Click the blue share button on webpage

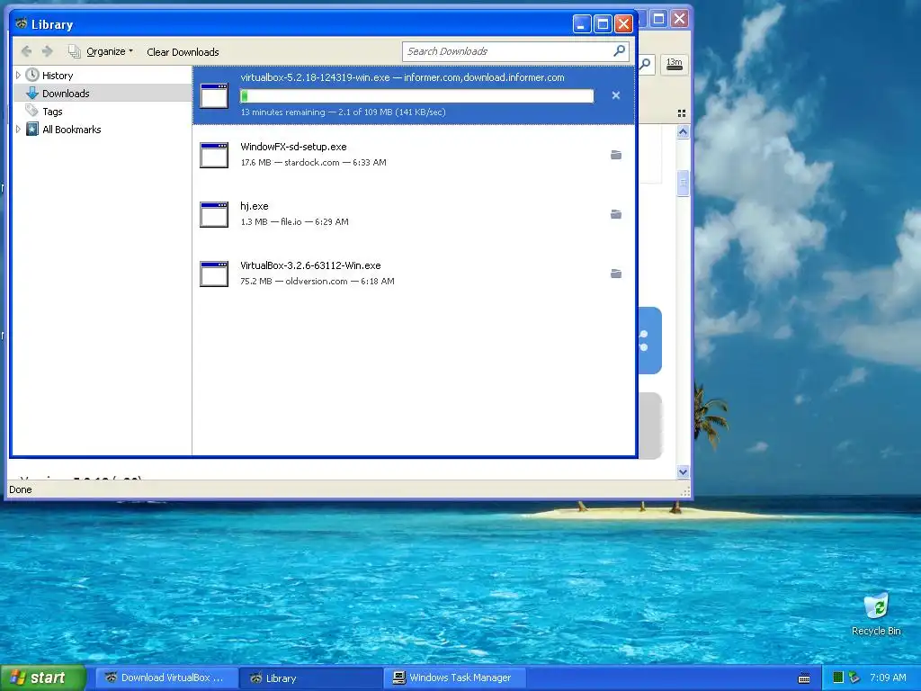(650, 340)
